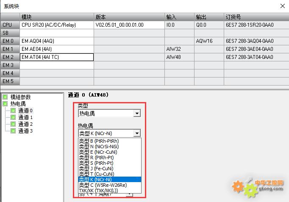Click the 版本 column header
The image size is (289, 202).
click(129, 17)
